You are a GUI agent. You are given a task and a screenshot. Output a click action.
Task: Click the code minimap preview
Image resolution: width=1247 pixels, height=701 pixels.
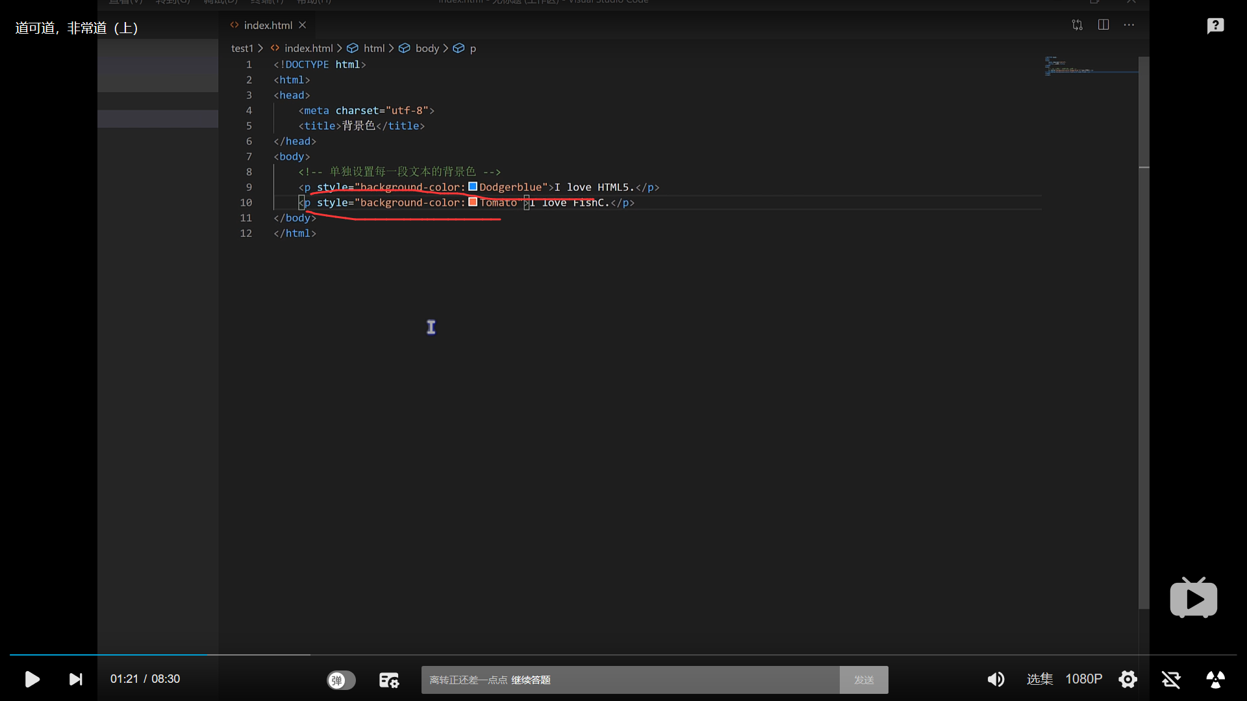tap(1090, 66)
